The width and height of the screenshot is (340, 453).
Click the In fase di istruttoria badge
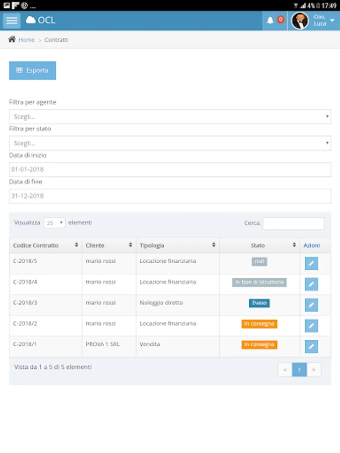pos(259,282)
